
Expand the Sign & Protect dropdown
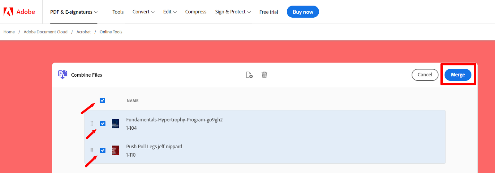[x=233, y=12]
